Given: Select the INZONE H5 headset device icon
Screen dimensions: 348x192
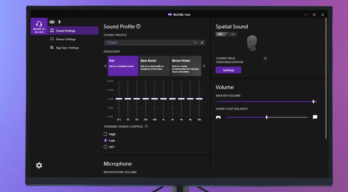Looking at the screenshot, I should click(39, 26).
